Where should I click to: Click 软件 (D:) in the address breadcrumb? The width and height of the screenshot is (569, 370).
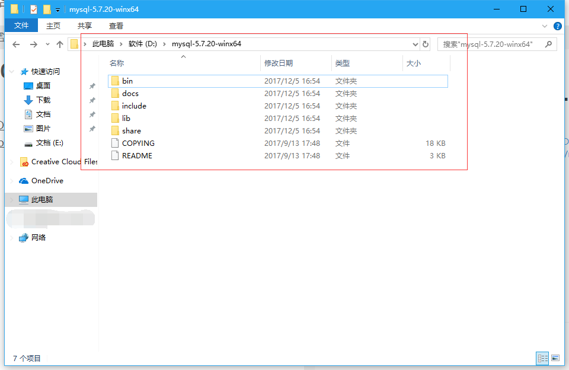143,44
